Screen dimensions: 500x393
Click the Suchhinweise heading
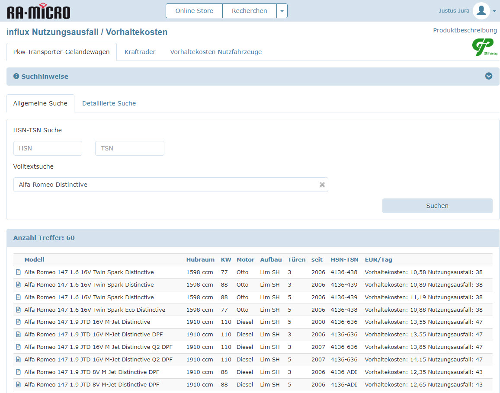coord(45,77)
